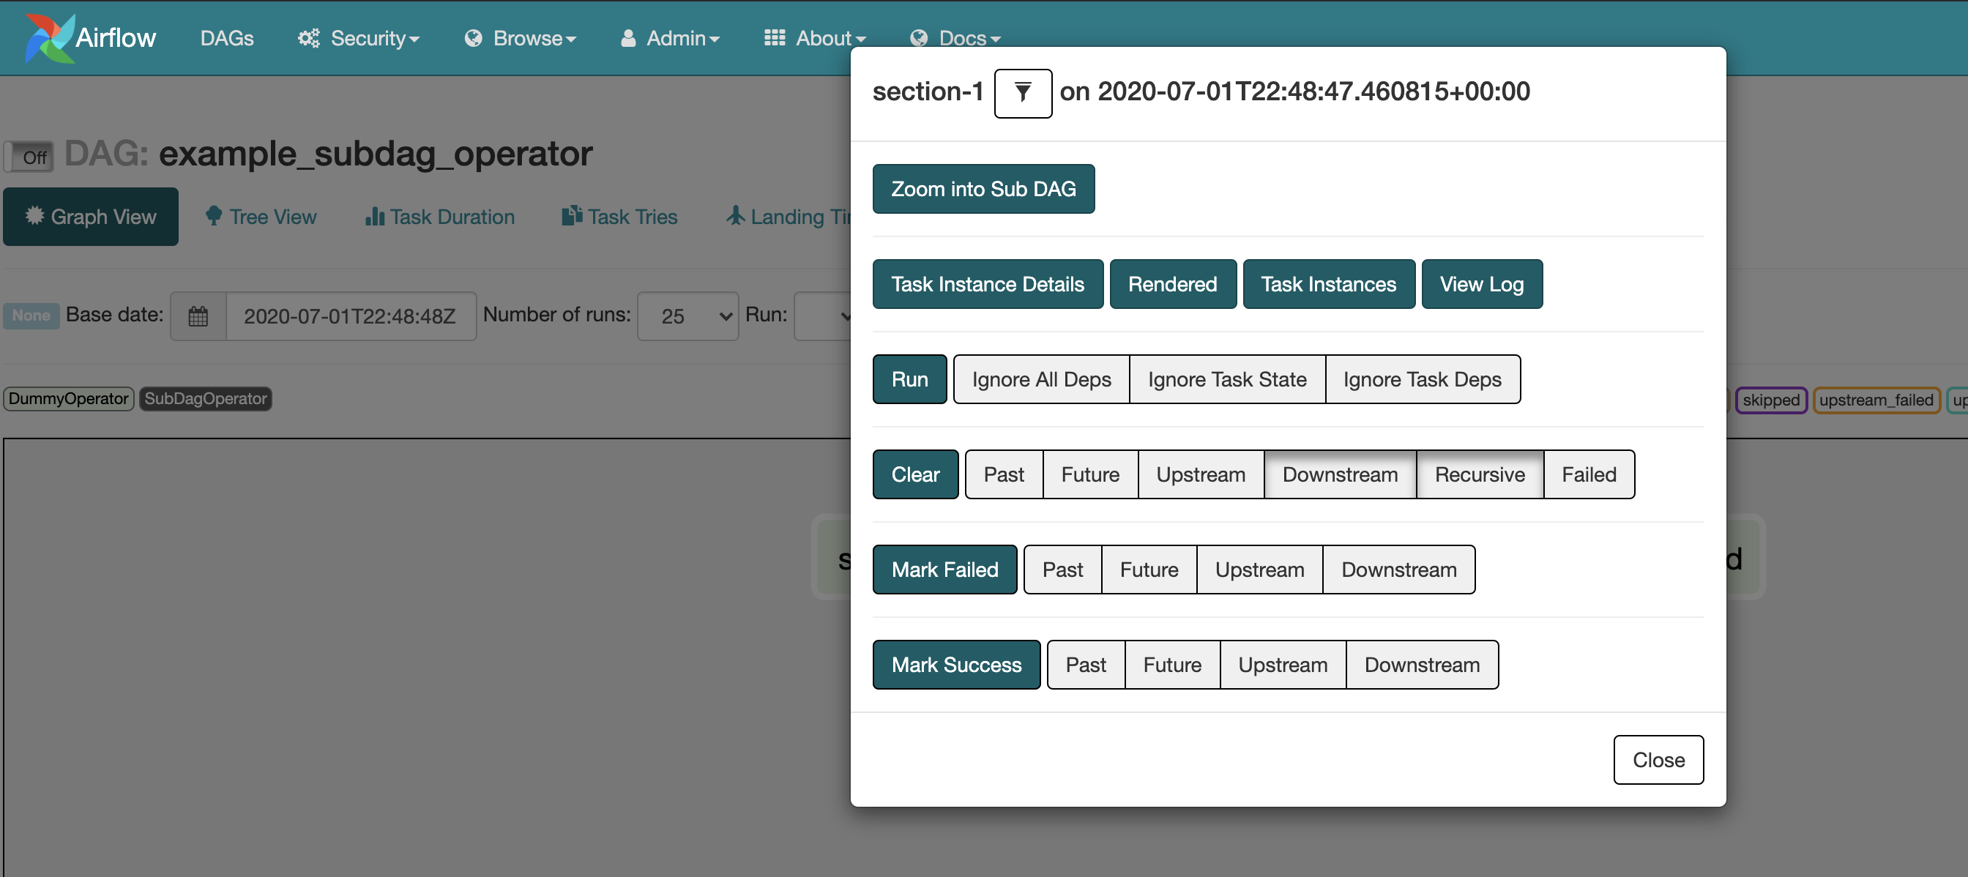Click the View Log option
Viewport: 1968px width, 877px height.
1483,283
